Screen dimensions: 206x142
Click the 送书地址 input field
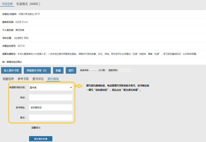click(51, 107)
